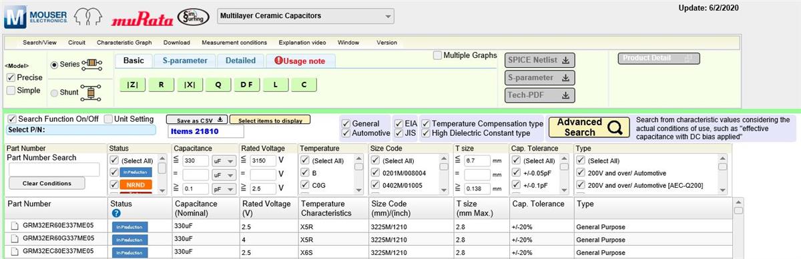Click the red Usage note warning icon
The width and height of the screenshot is (801, 259).
[x=278, y=61]
